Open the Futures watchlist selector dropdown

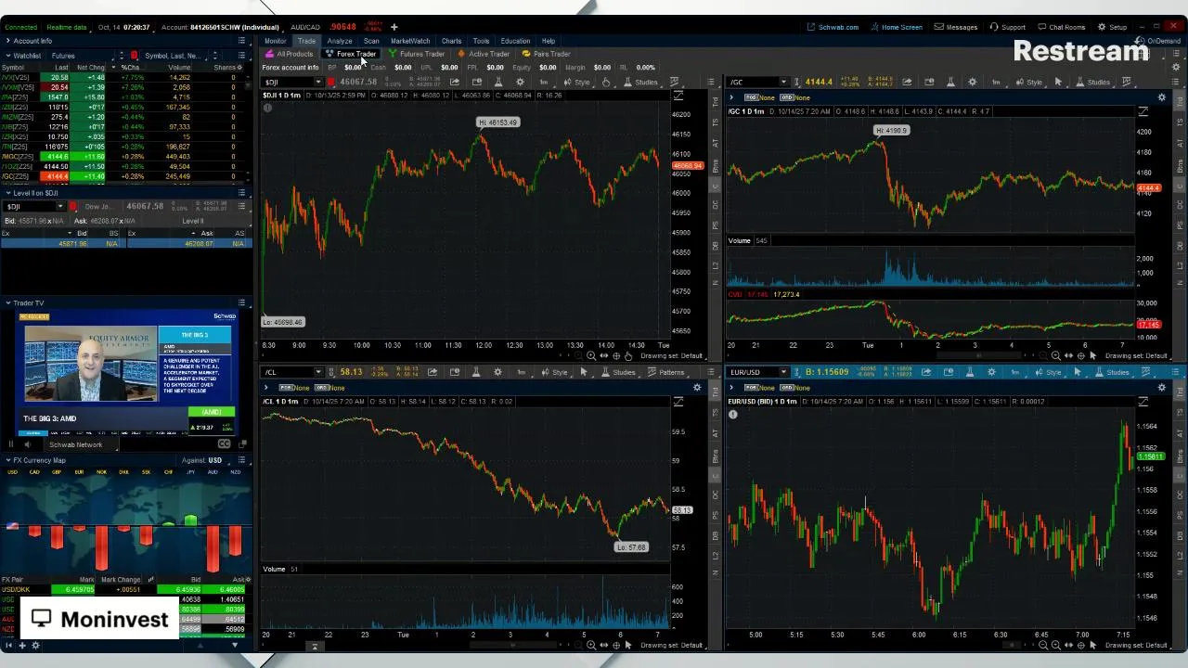point(82,56)
